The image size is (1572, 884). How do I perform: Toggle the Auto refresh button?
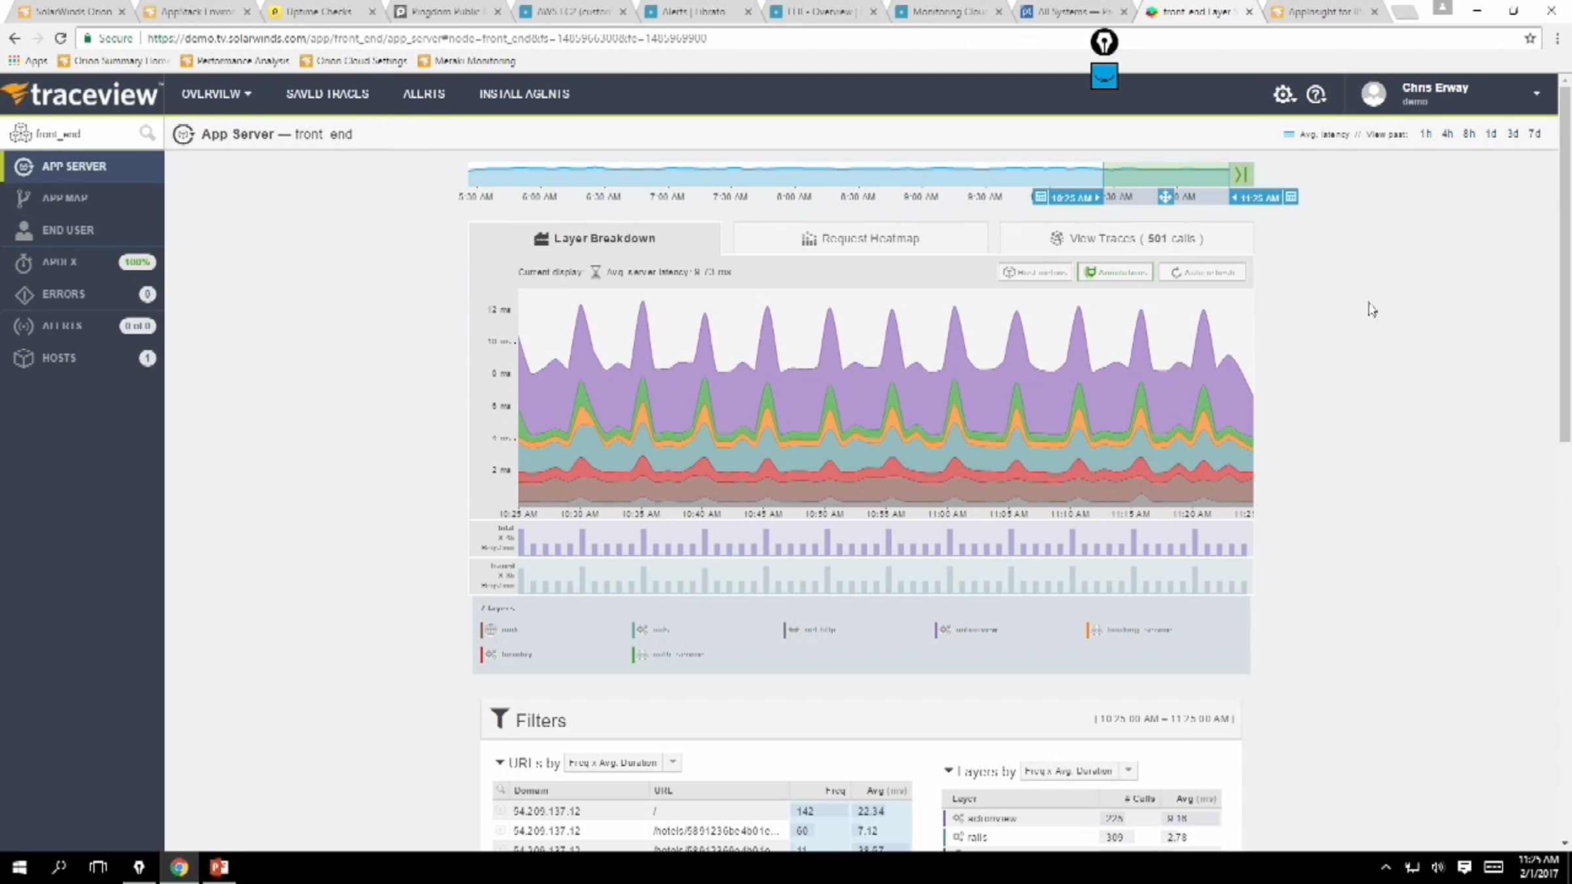(1202, 272)
